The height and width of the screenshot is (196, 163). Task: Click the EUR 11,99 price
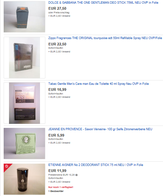[x=57, y=171]
